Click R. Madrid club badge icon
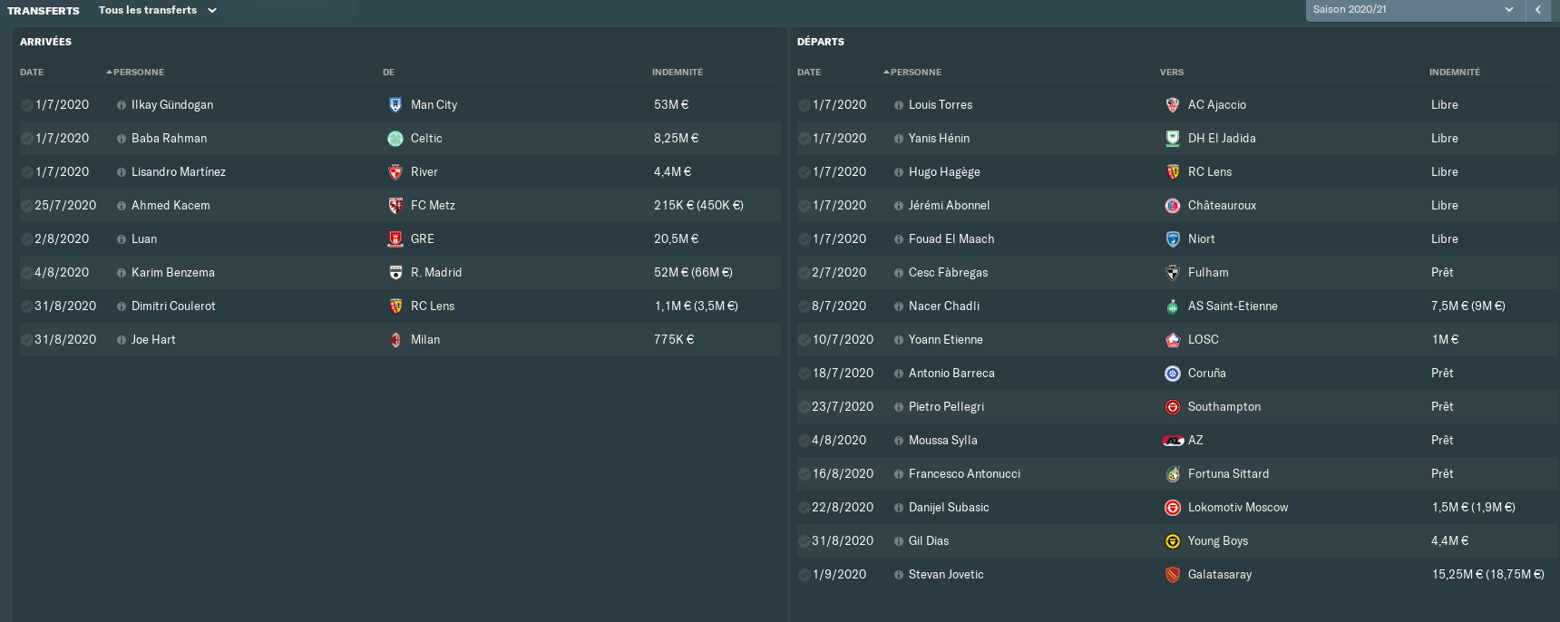1560x622 pixels. pos(395,273)
